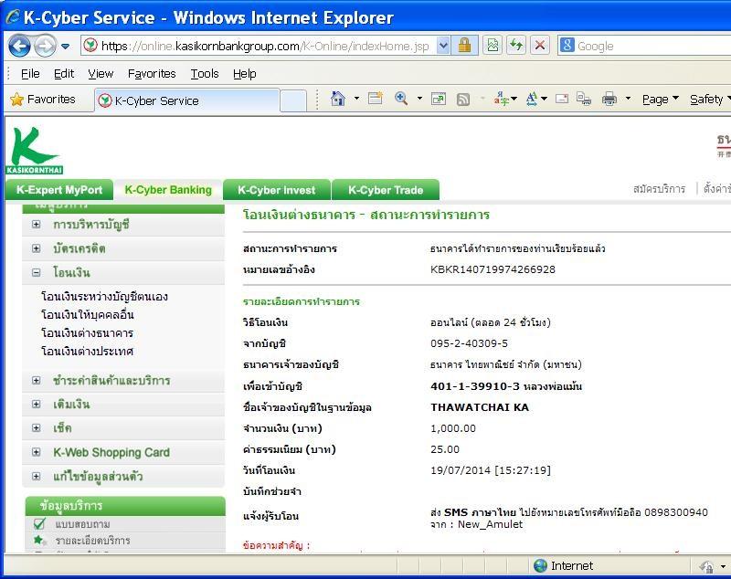Image resolution: width=731 pixels, height=579 pixels.
Task: Click the Read Mail icon
Action: pyautogui.click(x=562, y=99)
